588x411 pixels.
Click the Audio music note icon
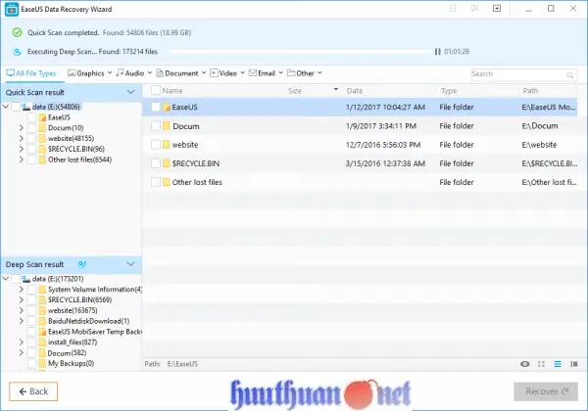120,73
